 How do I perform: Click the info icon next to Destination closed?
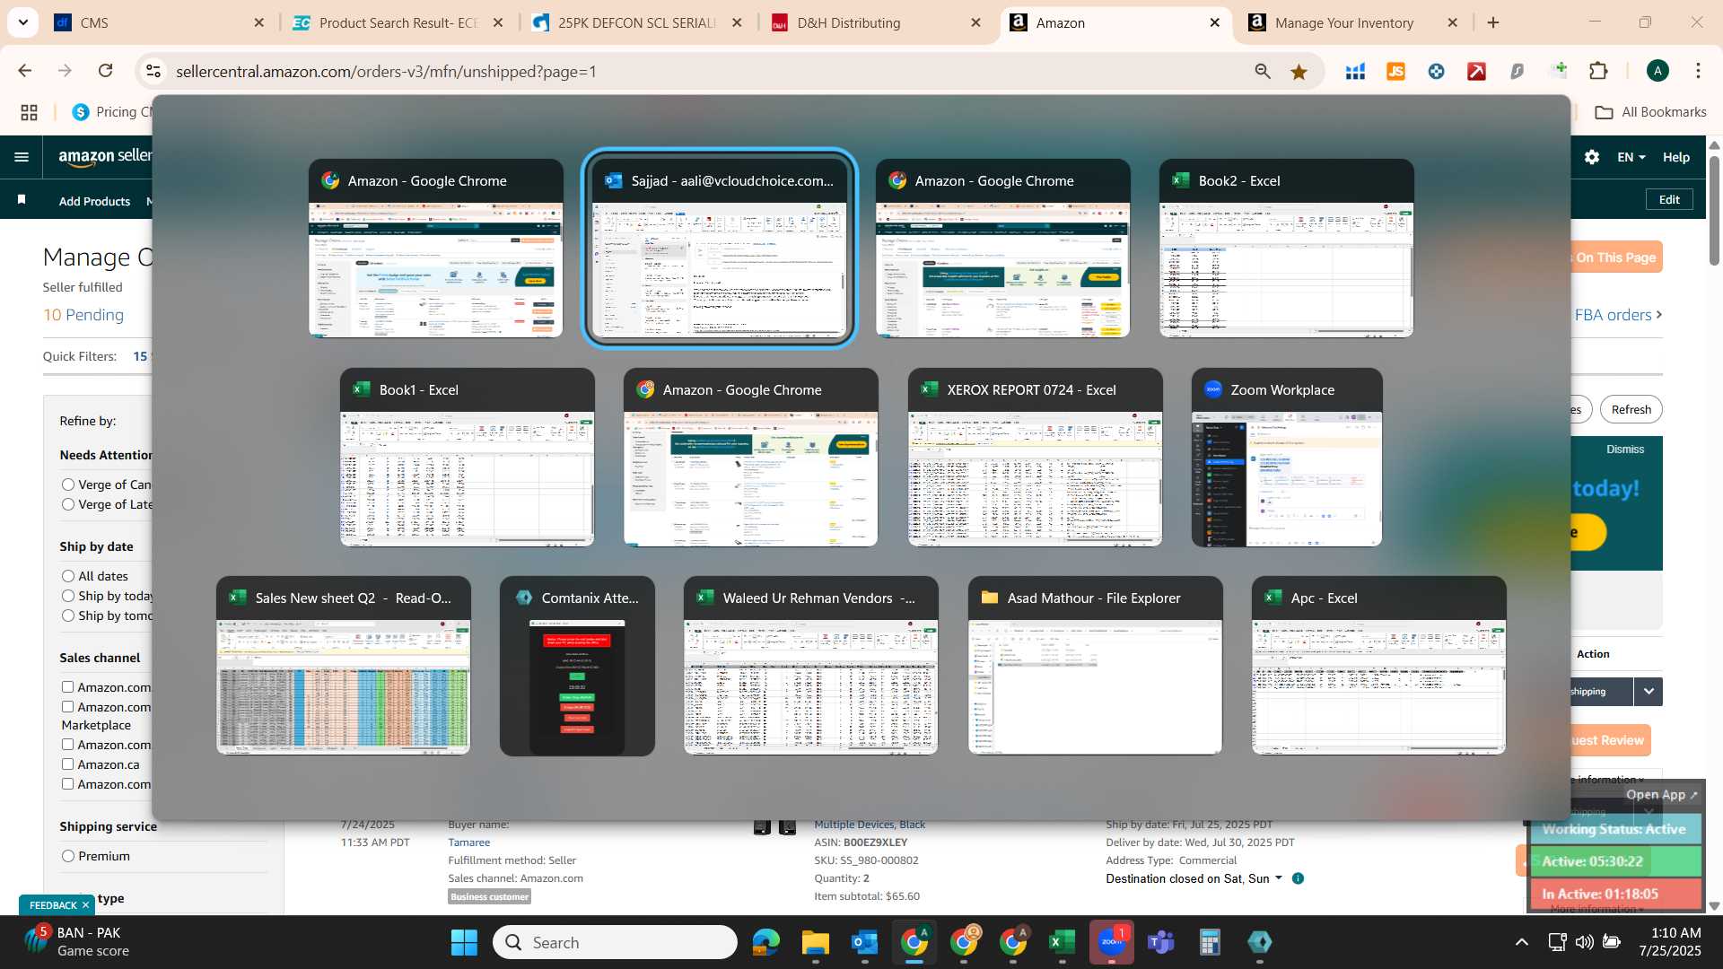pos(1298,878)
